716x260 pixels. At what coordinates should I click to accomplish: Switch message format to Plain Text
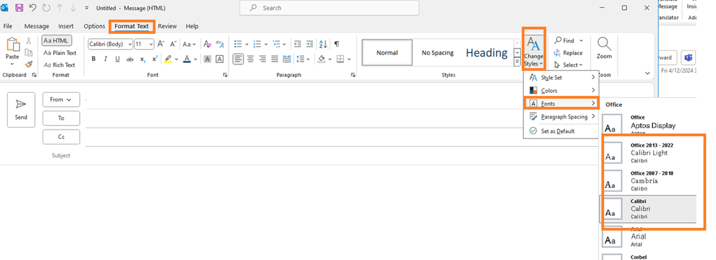(60, 53)
